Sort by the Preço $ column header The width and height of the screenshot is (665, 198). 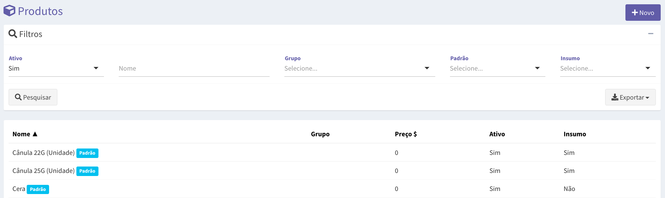(x=406, y=134)
